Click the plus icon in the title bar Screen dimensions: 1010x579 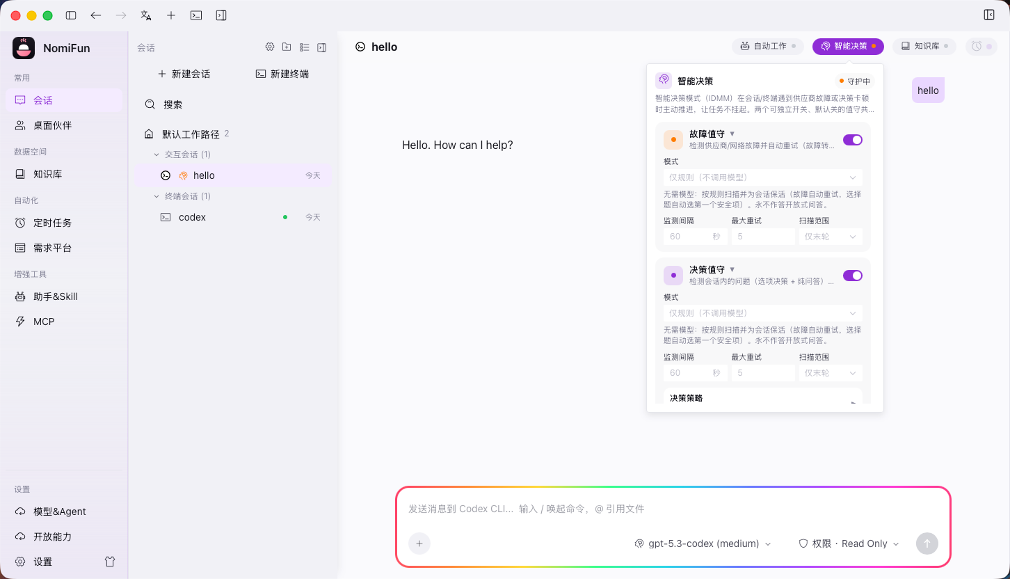[171, 15]
